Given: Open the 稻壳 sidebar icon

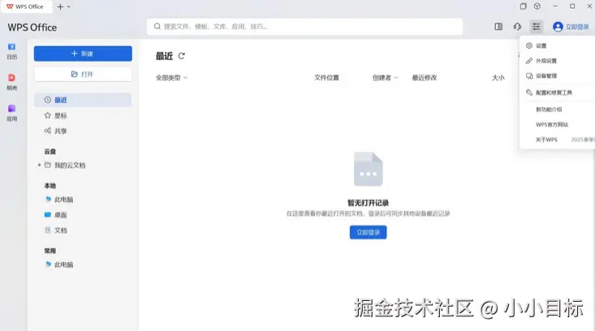Looking at the screenshot, I should pos(11,82).
